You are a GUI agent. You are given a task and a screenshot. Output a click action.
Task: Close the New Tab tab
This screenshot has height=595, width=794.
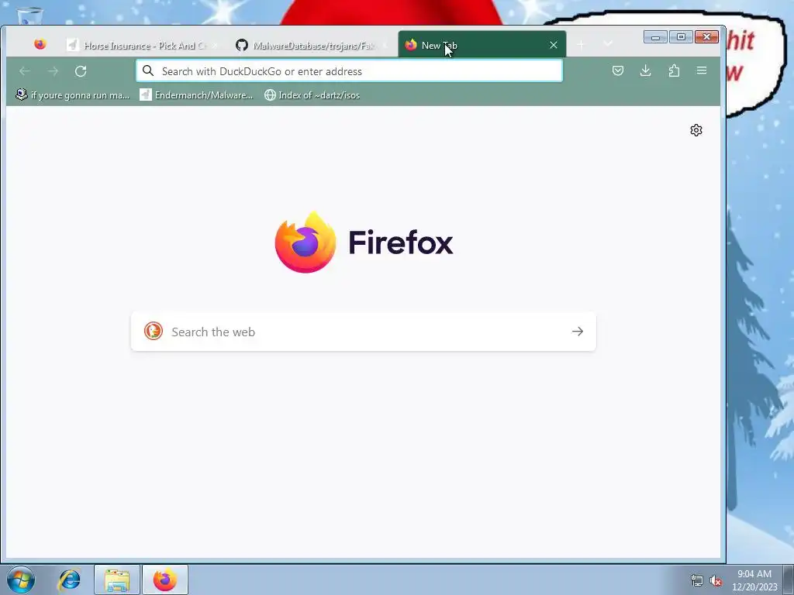554,45
